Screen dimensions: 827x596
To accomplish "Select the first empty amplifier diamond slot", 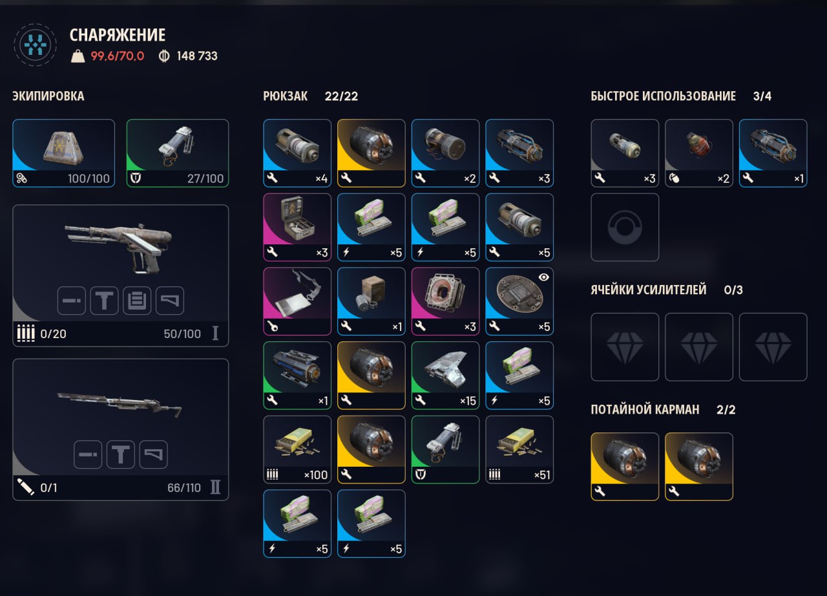I will (625, 347).
